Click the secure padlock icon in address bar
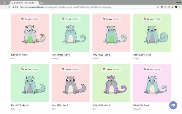Viewport: 182px width, 114px height. [x=13, y=7]
